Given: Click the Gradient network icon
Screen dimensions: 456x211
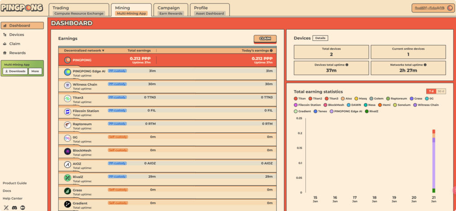Looking at the screenshot, I should [68, 204].
